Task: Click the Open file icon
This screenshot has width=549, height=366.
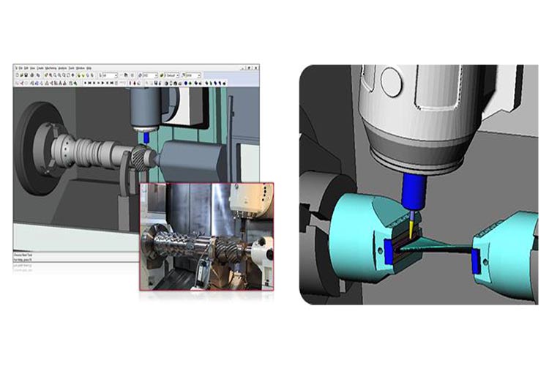Action: (x=21, y=75)
